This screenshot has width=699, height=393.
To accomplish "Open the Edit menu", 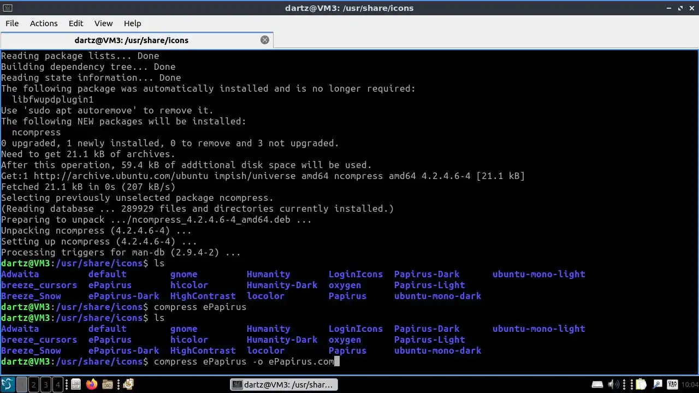I will [76, 23].
